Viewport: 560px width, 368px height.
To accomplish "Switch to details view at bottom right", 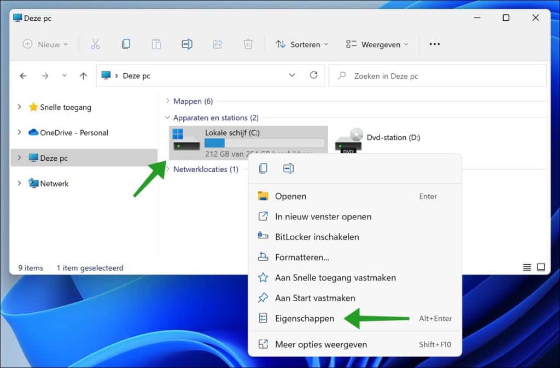I will [x=526, y=267].
